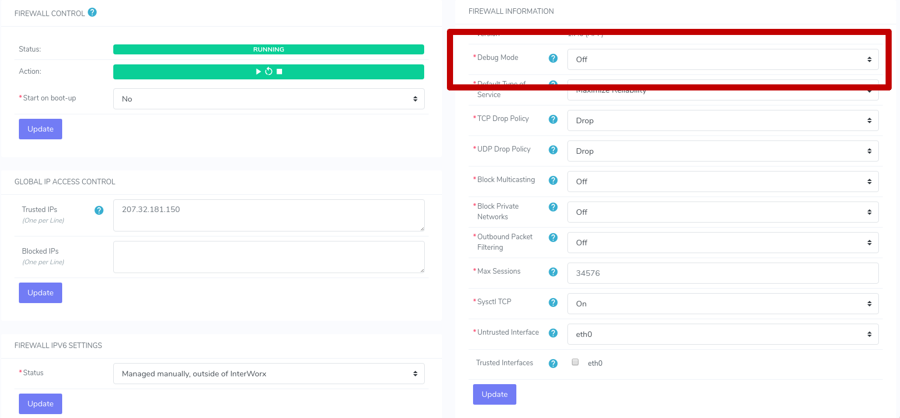Focus the Max Sessions input field

click(x=722, y=273)
